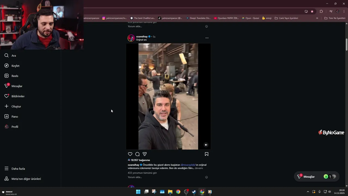Open volume control in system tray
Screen dimensions: 348x196
330,192
